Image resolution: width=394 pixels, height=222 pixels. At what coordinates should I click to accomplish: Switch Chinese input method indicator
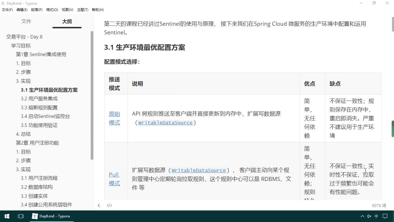pyautogui.click(x=376, y=216)
